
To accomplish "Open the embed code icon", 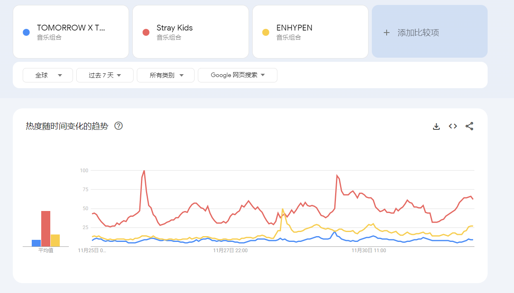I will 453,126.
